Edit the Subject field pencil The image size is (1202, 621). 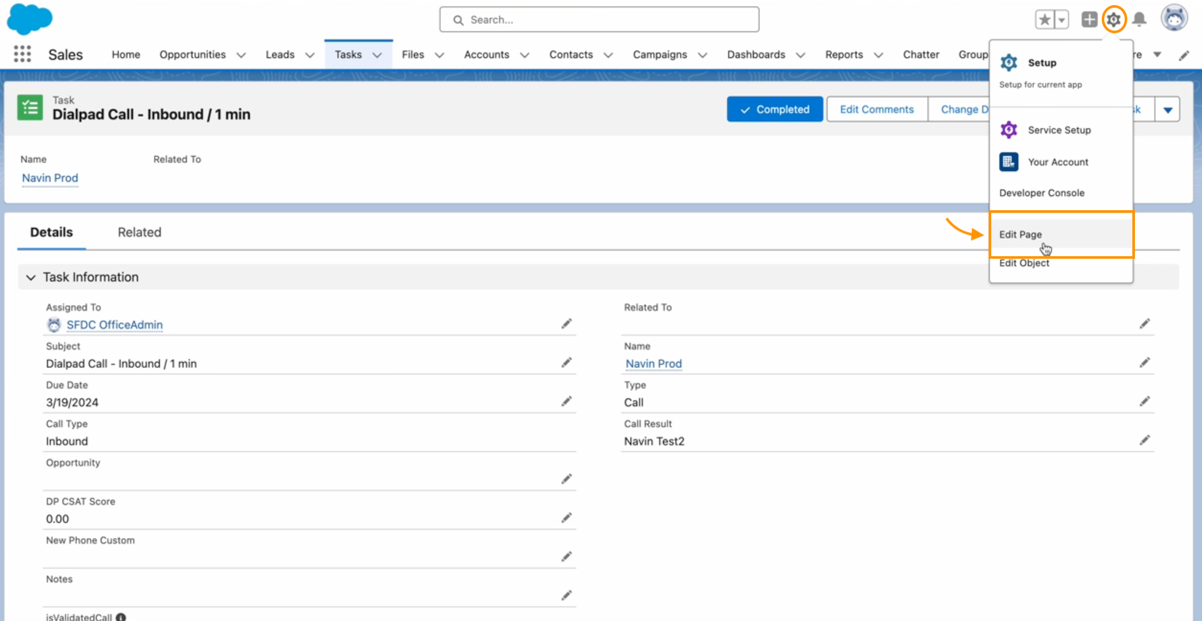click(x=567, y=363)
